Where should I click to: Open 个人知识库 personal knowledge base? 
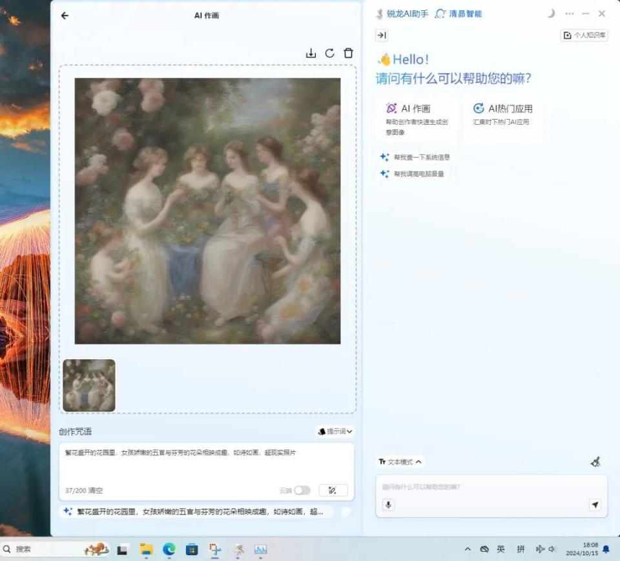tap(584, 36)
